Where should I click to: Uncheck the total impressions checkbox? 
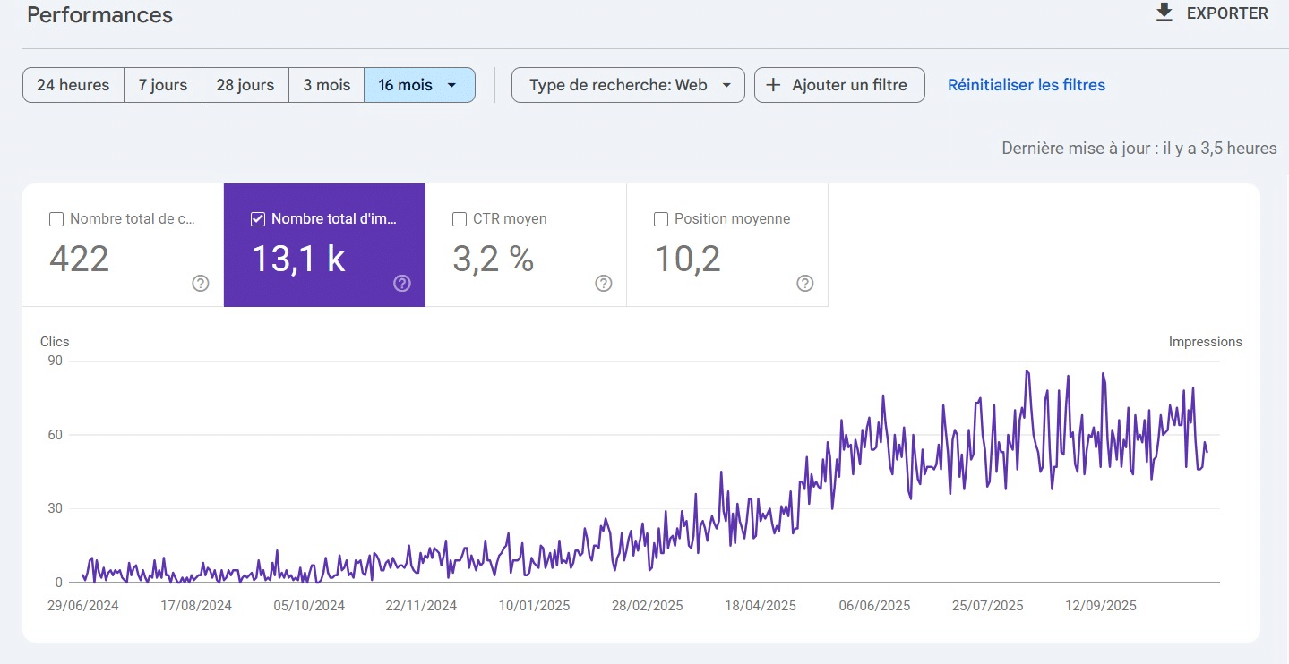pos(258,219)
